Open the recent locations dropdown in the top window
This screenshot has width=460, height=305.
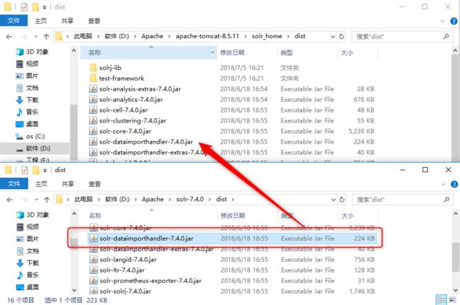[x=36, y=37]
